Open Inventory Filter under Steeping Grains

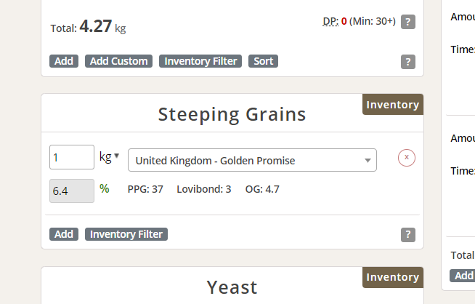click(x=126, y=234)
